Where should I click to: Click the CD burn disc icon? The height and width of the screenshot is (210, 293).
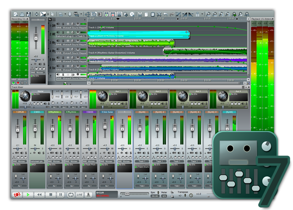point(132,14)
